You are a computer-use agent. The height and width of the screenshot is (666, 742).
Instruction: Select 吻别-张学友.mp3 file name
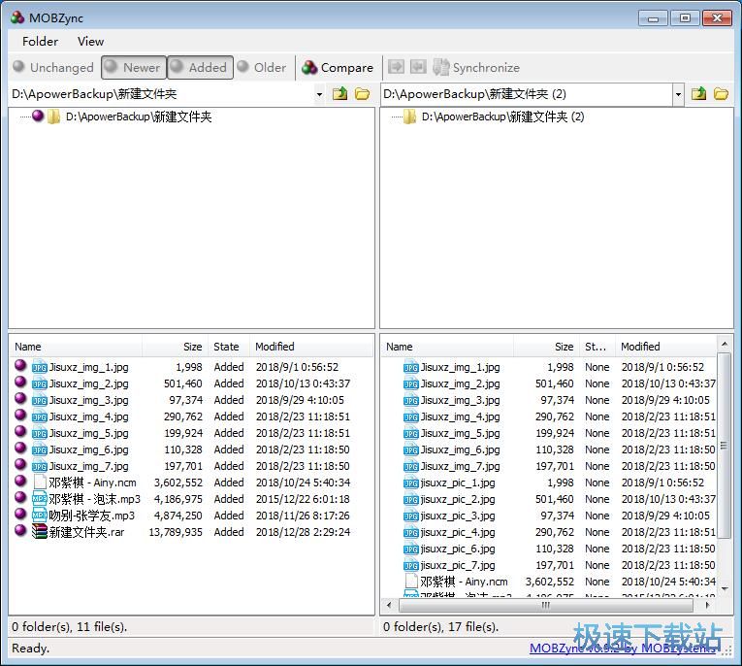[x=92, y=516]
